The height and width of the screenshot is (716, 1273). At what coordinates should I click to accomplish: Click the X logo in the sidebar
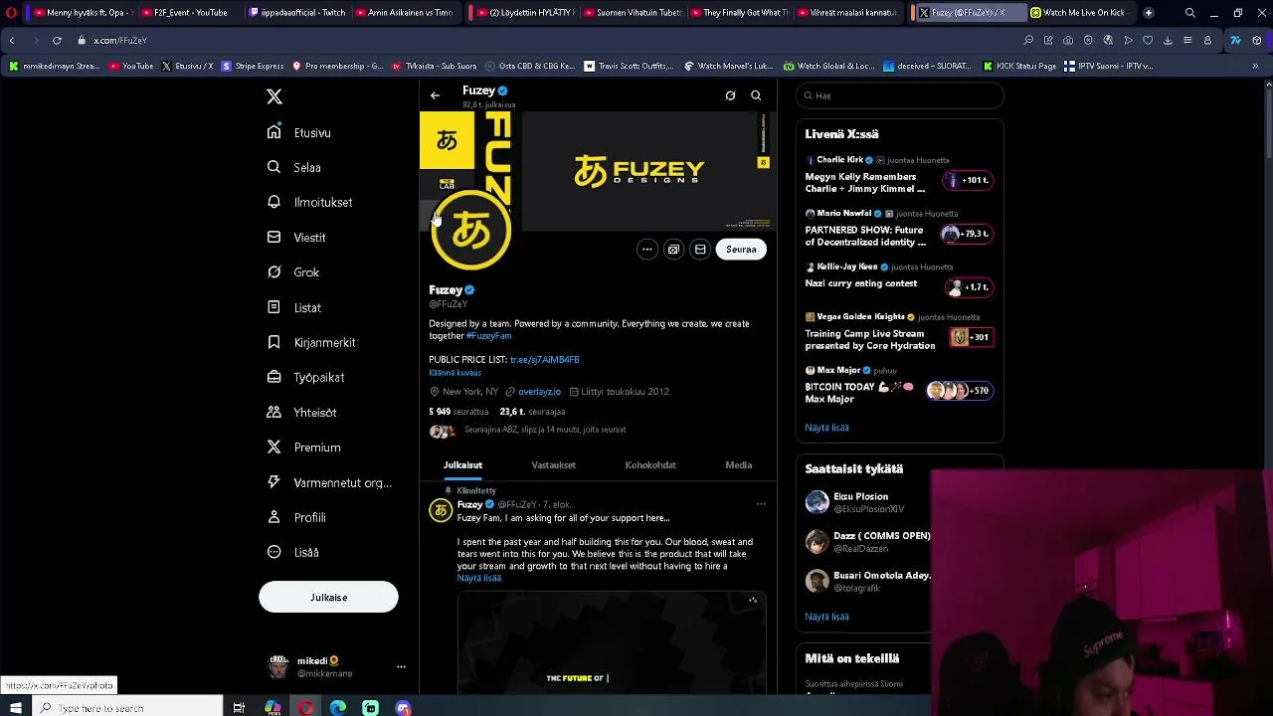coord(274,96)
